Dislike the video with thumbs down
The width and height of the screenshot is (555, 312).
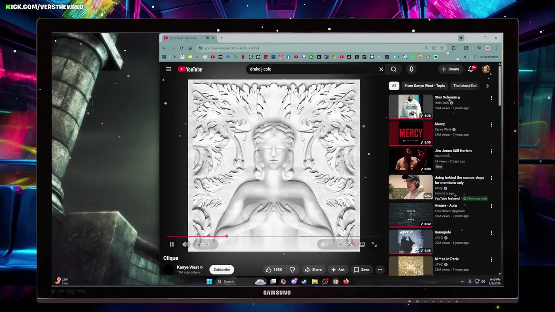292,270
